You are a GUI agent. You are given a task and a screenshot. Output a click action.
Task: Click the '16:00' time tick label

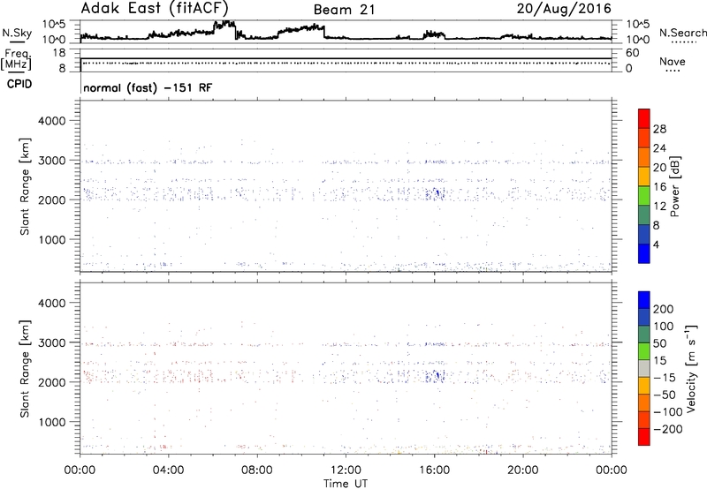pyautogui.click(x=434, y=470)
